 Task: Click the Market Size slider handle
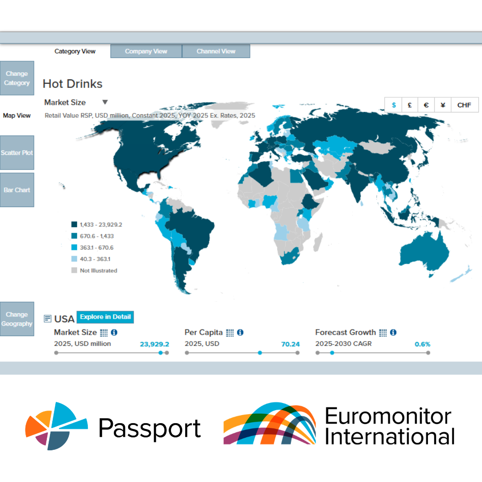click(161, 353)
